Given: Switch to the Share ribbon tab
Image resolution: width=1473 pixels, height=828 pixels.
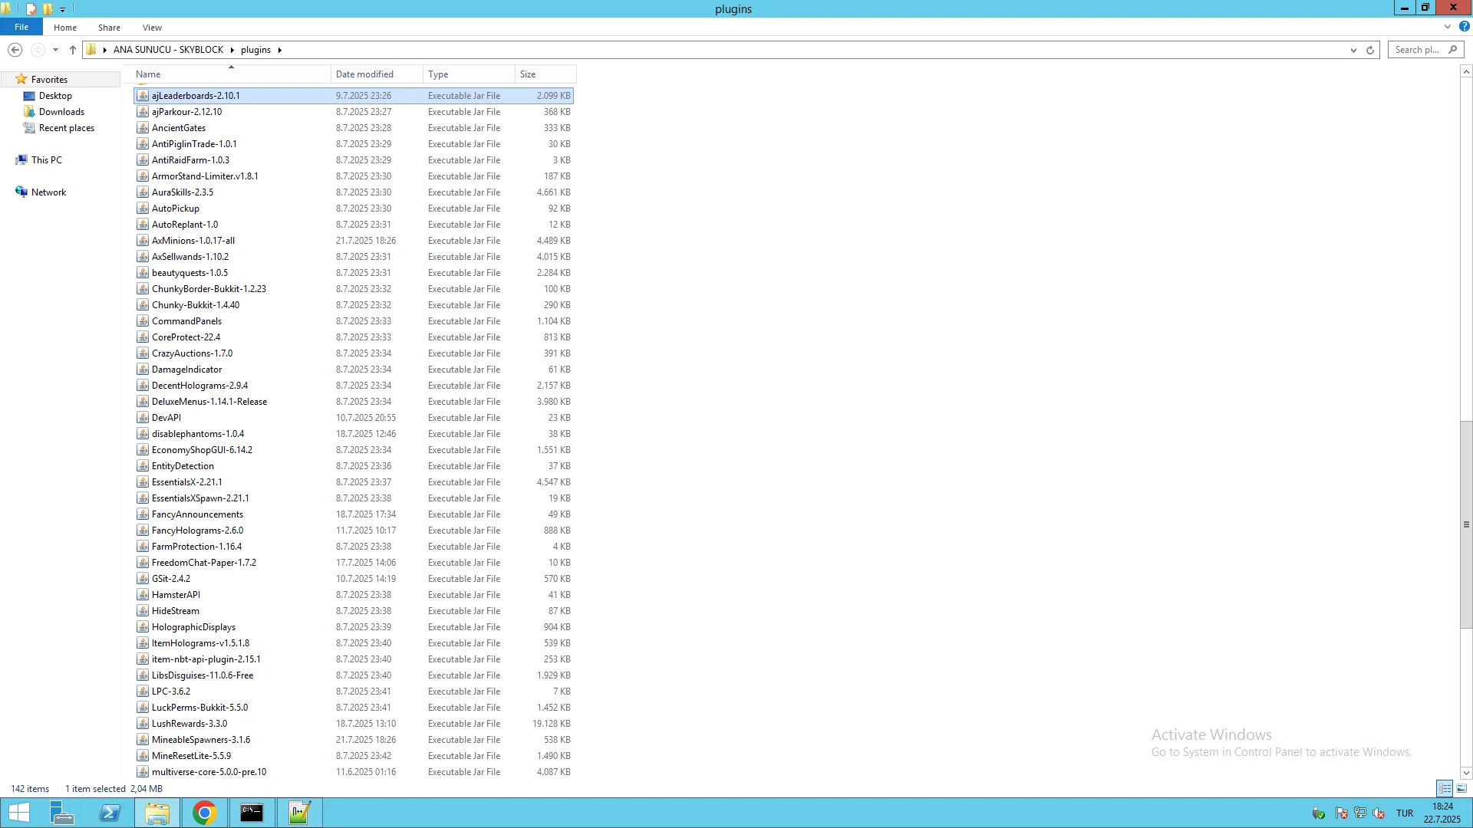Looking at the screenshot, I should pyautogui.click(x=109, y=28).
